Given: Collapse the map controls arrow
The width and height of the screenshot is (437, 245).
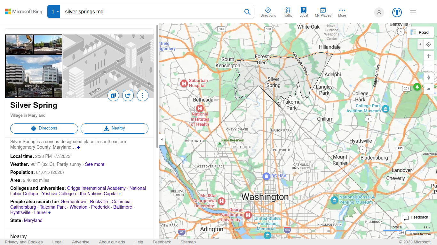Looking at the screenshot, I should [x=420, y=44].
